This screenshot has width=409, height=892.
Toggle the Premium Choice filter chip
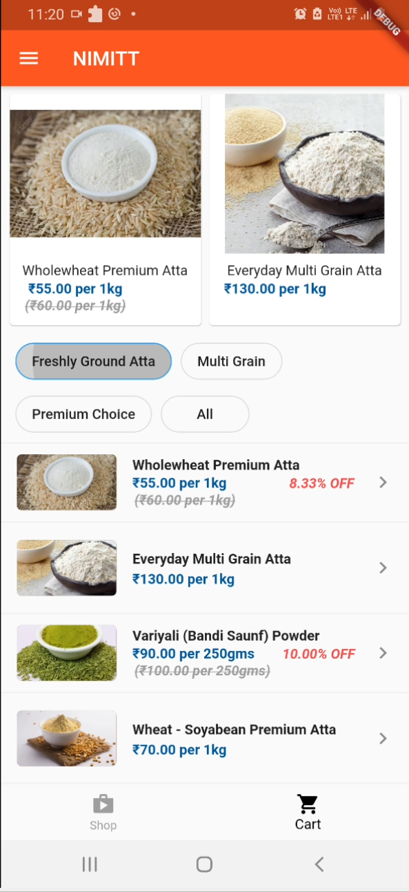click(x=83, y=414)
